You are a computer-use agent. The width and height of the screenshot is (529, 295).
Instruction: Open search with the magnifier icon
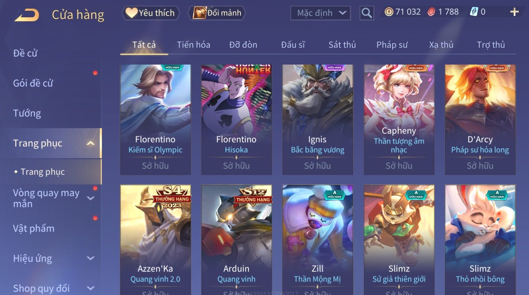pos(367,13)
